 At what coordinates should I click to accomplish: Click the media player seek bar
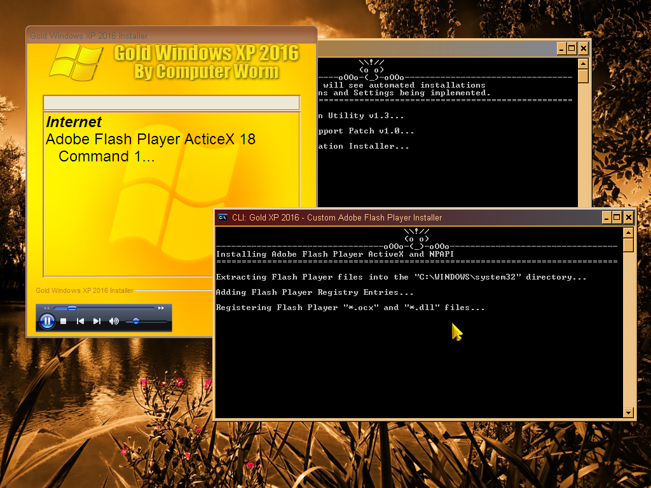(x=104, y=308)
